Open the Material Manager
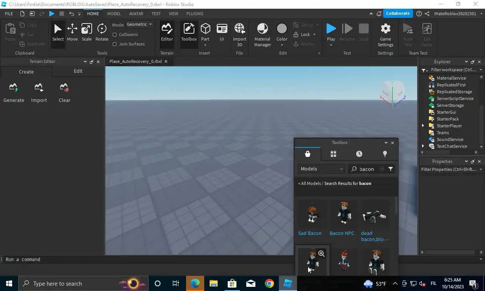Image resolution: width=485 pixels, height=291 pixels. click(262, 35)
